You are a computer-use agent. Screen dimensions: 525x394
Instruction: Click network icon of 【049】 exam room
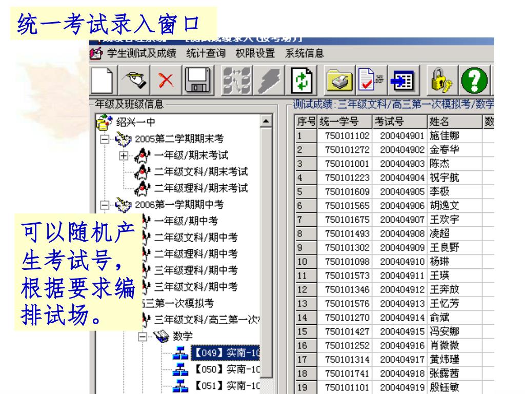click(x=180, y=353)
